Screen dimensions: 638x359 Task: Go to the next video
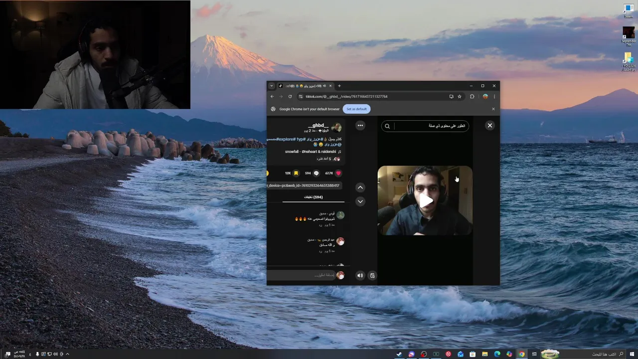(360, 201)
